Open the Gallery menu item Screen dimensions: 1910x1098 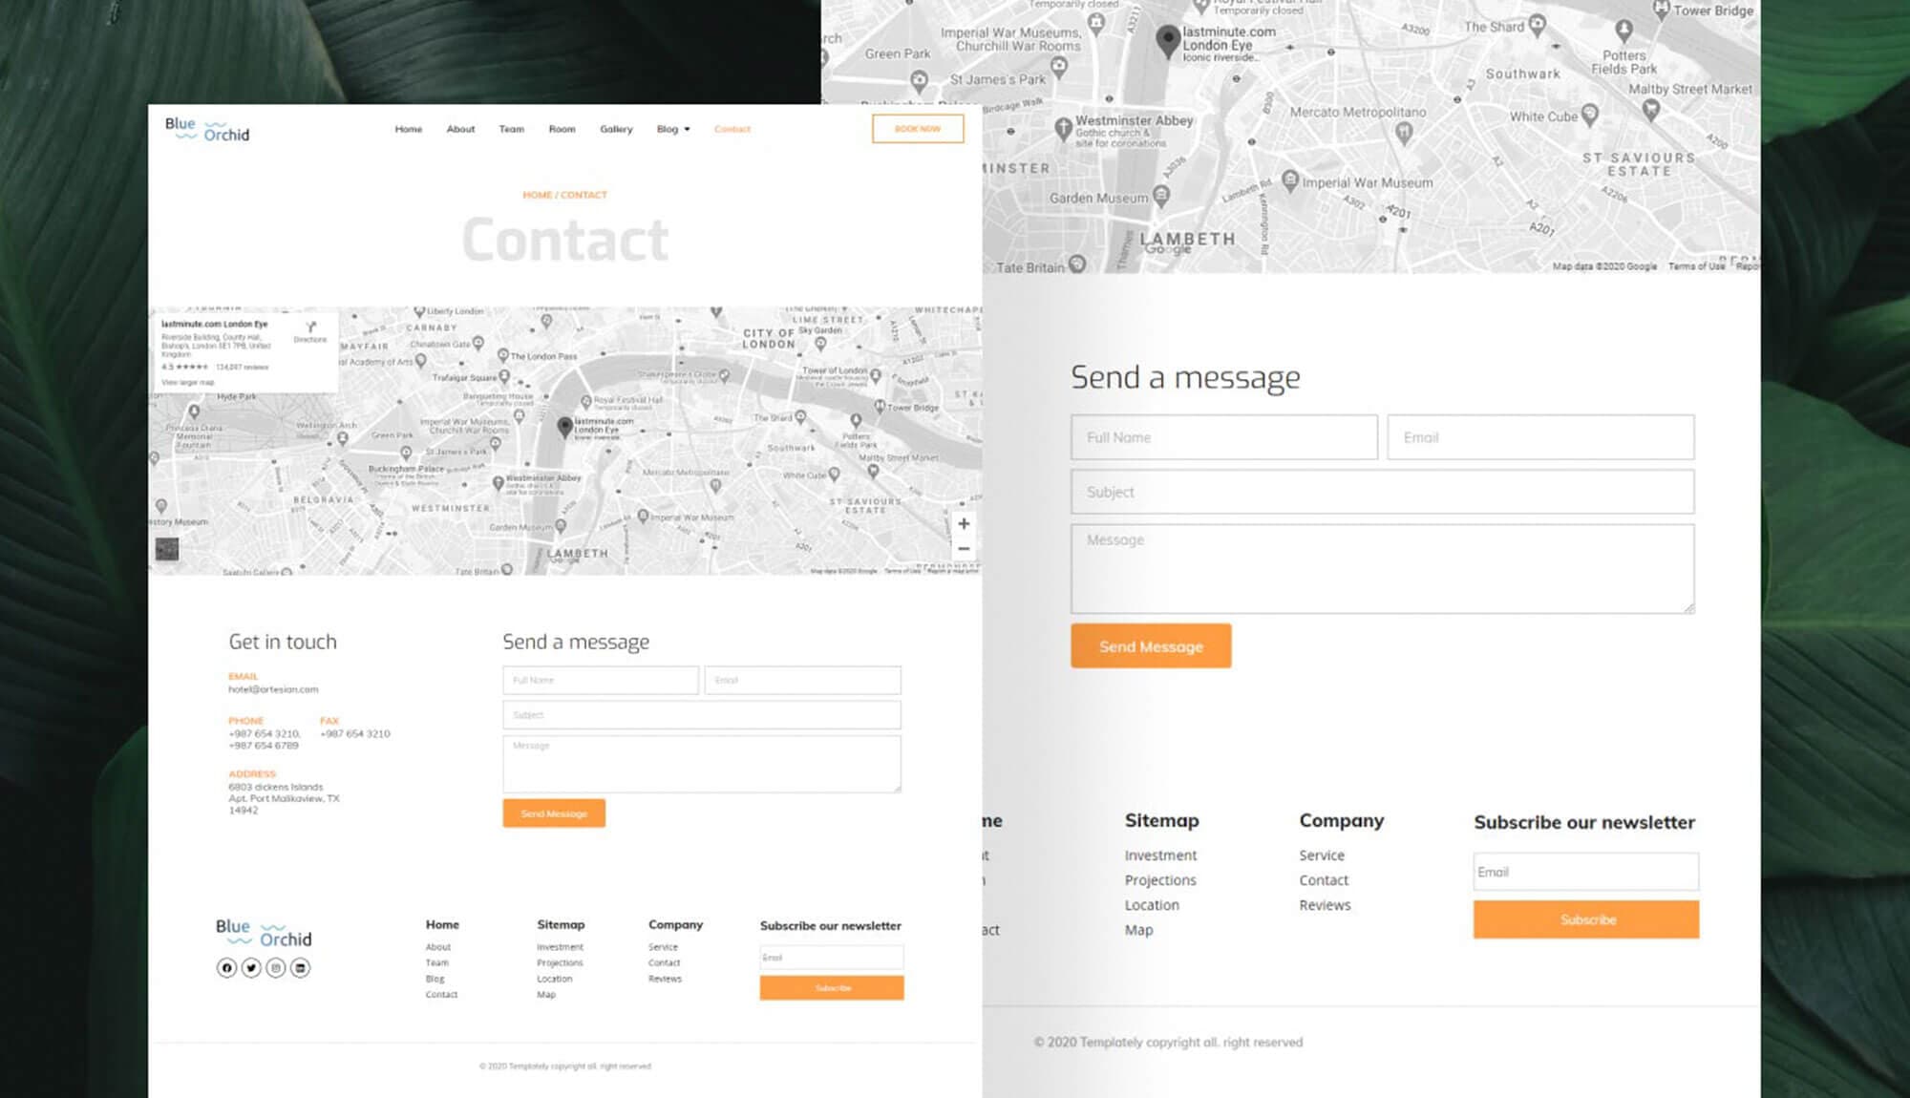click(x=616, y=129)
